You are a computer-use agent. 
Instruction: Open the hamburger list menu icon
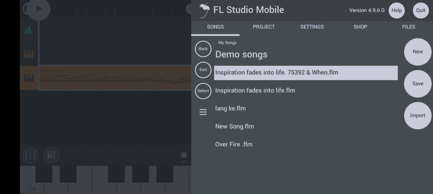(203, 112)
